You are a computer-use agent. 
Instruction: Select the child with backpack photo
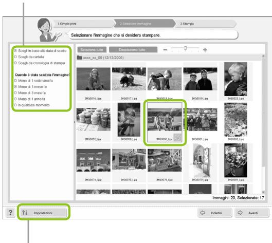165,79
